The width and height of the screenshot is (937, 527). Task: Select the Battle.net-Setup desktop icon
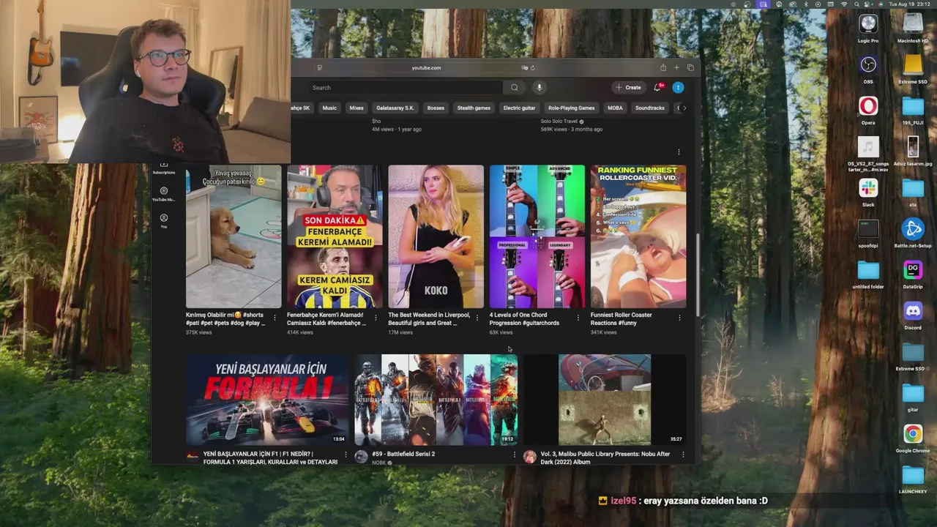tap(913, 233)
